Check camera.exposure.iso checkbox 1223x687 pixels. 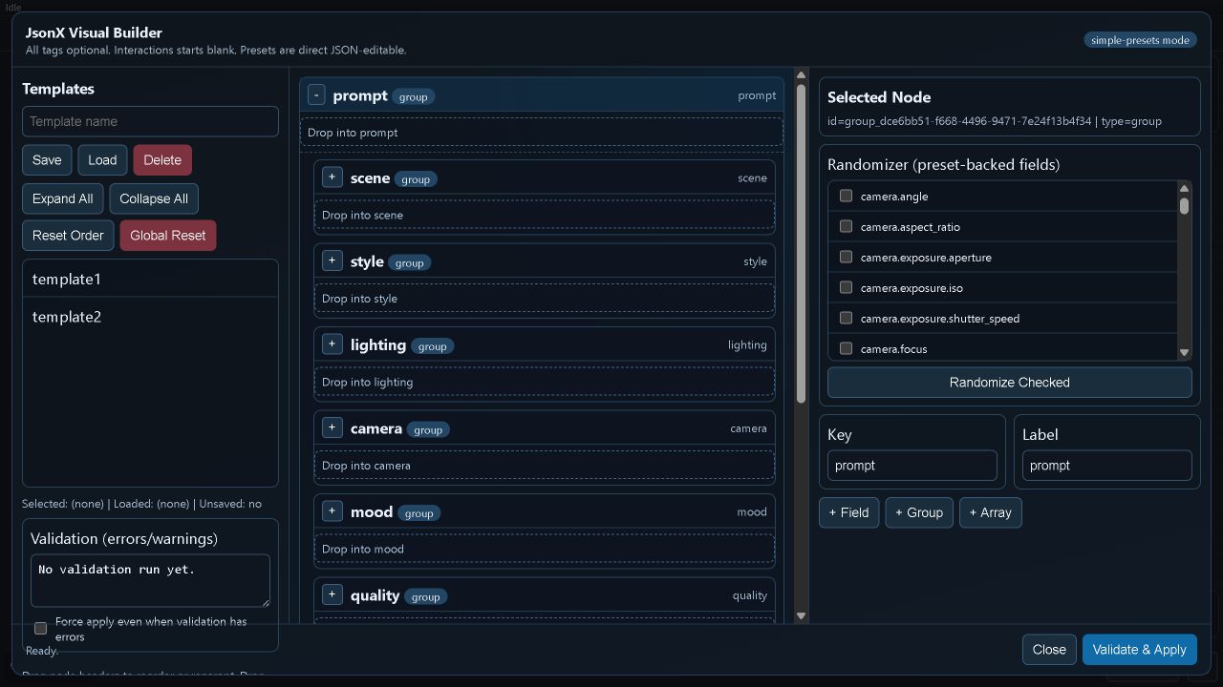point(846,287)
